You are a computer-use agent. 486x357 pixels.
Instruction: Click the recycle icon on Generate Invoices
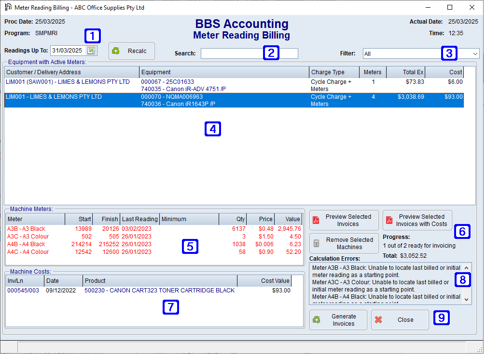(317, 320)
